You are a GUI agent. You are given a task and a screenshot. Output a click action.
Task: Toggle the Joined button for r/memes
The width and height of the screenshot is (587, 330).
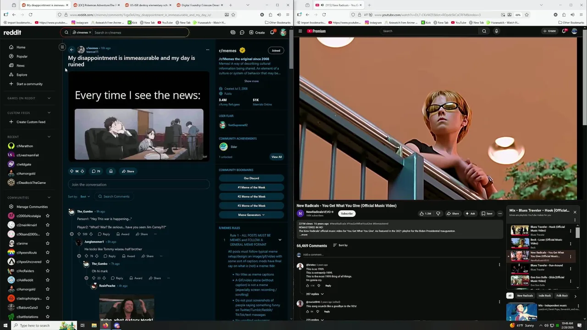[276, 50]
